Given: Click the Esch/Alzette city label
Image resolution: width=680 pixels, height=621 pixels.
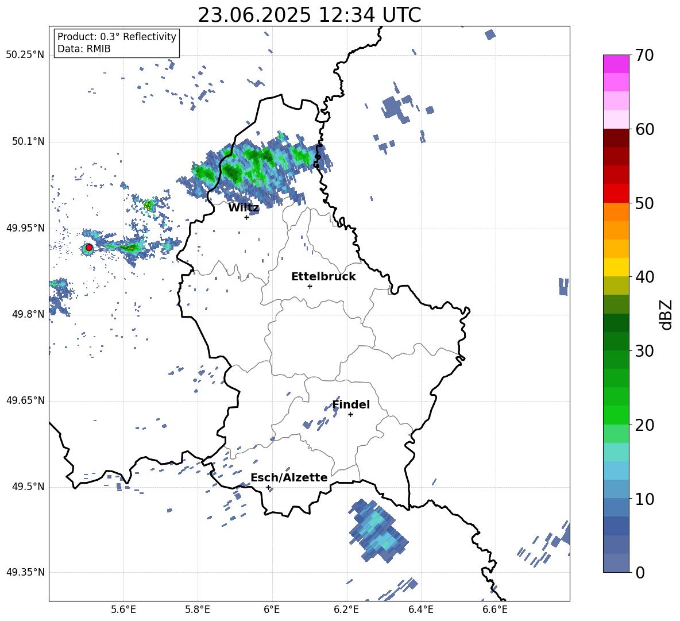Looking at the screenshot, I should 289,477.
